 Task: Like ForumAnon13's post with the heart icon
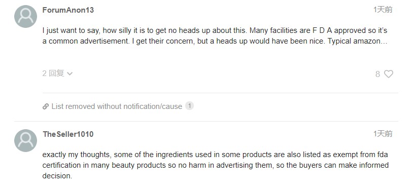point(389,74)
